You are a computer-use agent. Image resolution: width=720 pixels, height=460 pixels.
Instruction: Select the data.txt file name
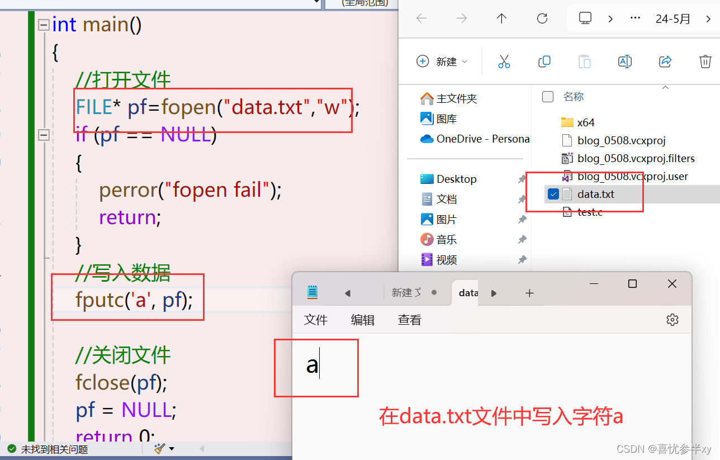click(595, 194)
